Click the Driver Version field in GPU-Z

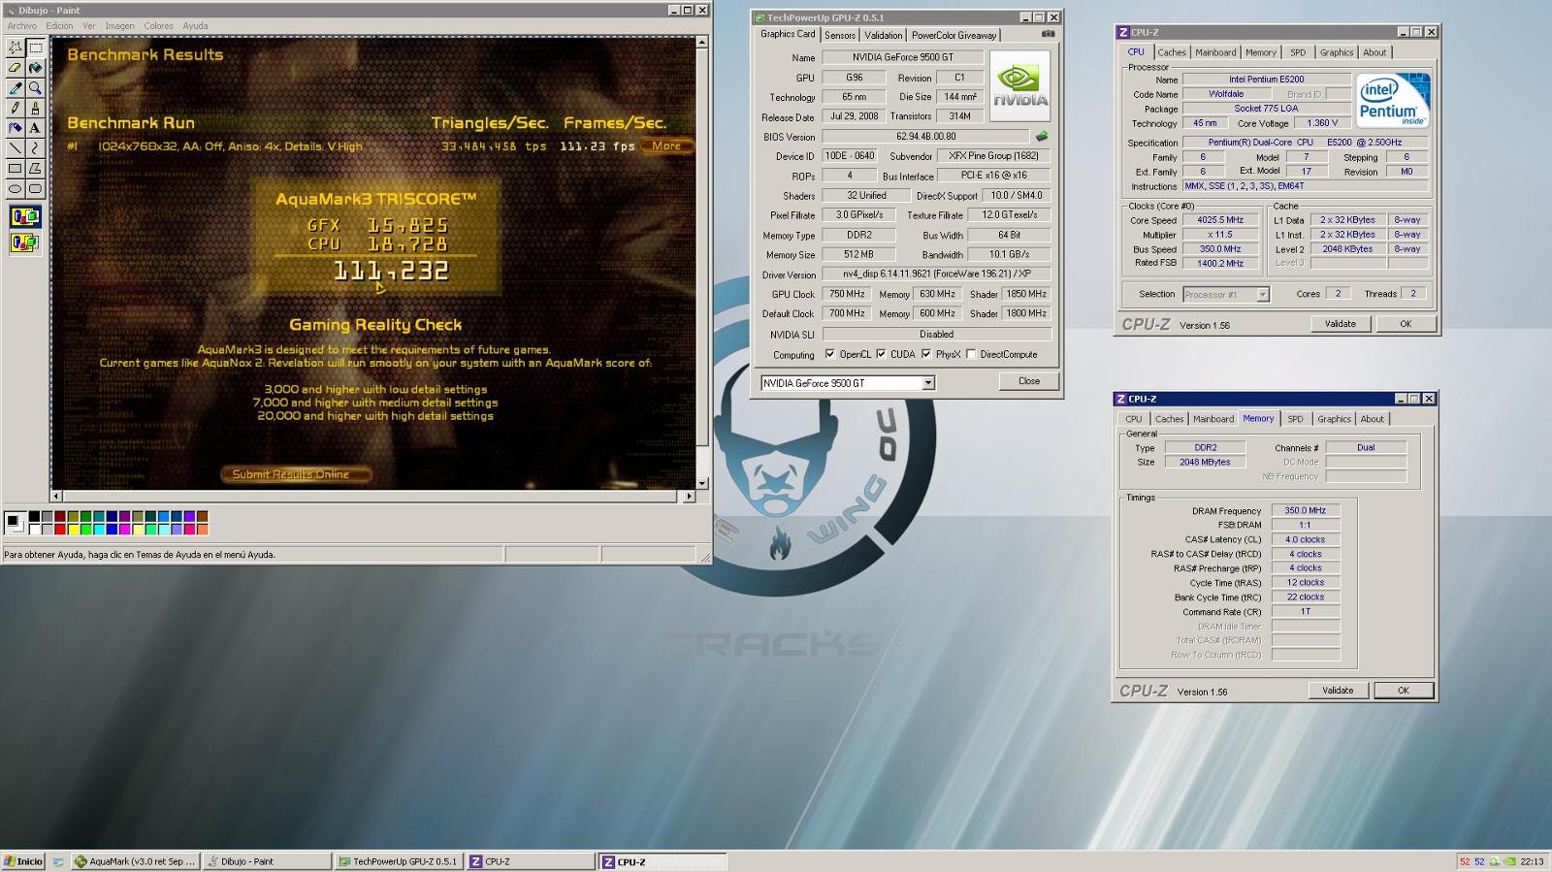coord(936,275)
